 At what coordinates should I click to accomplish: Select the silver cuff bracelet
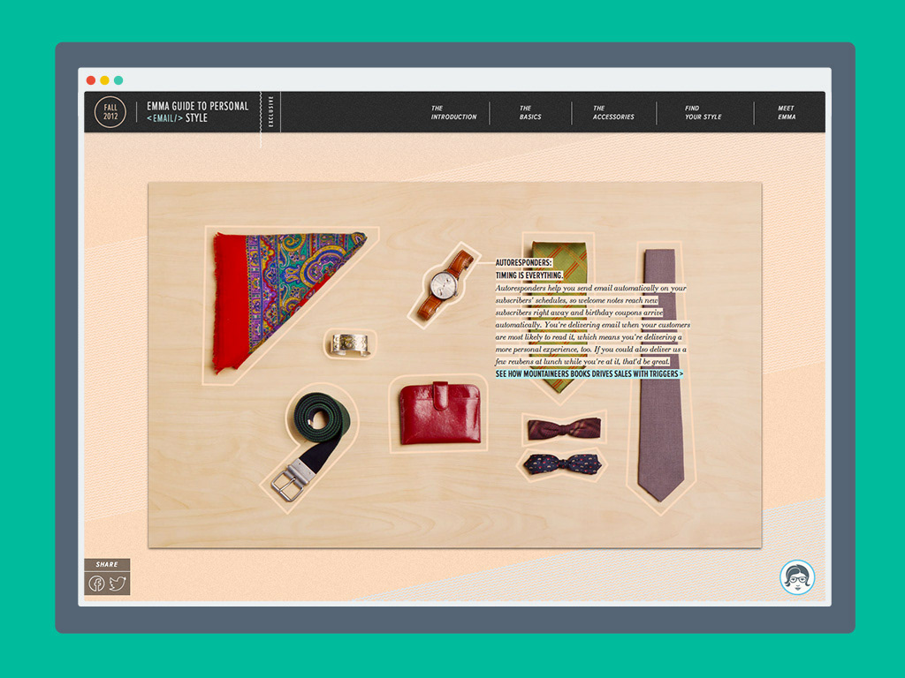[350, 344]
